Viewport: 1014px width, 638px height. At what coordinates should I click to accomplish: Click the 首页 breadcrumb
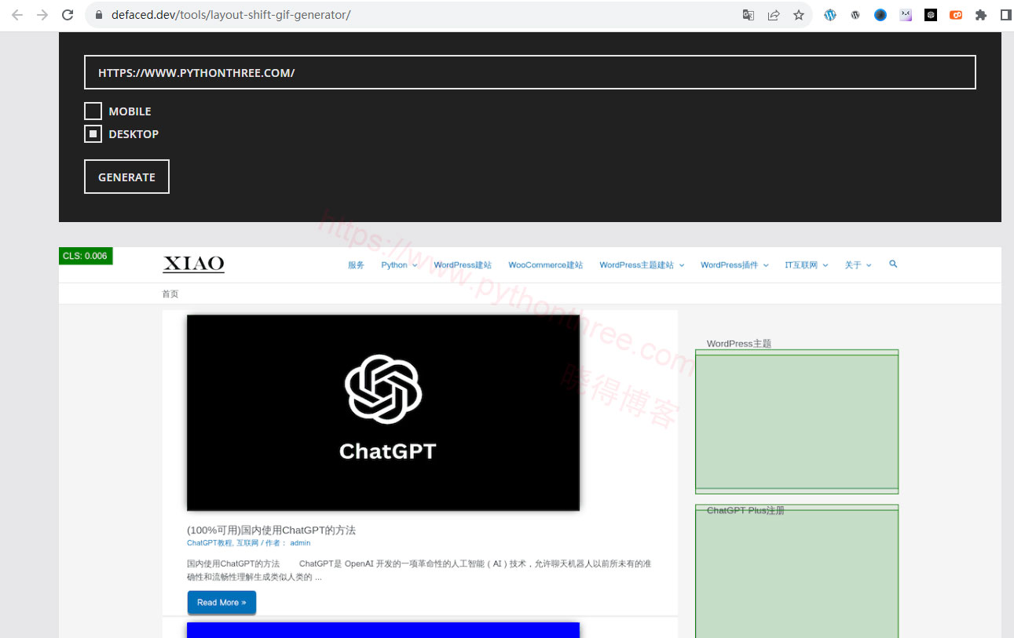click(x=170, y=294)
